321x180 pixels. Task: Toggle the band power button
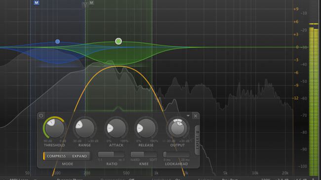pos(41,116)
